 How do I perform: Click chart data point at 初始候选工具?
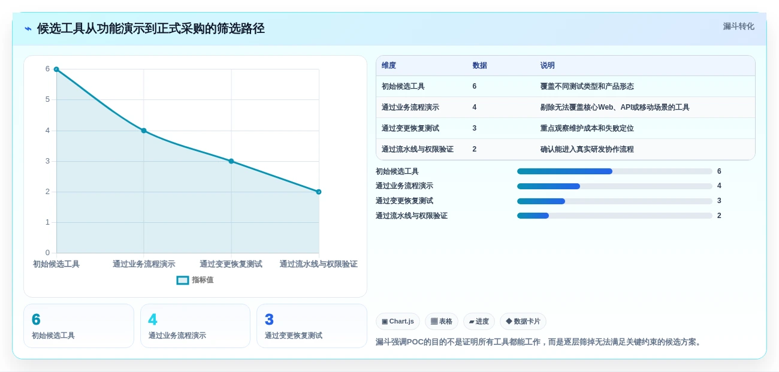coord(56,69)
